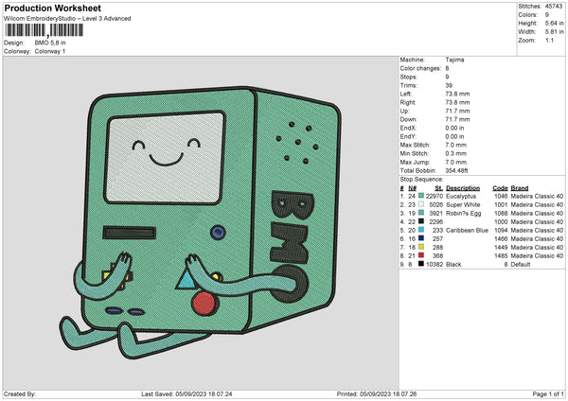Click the dark blue swatch in stop row 6

[x=421, y=239]
